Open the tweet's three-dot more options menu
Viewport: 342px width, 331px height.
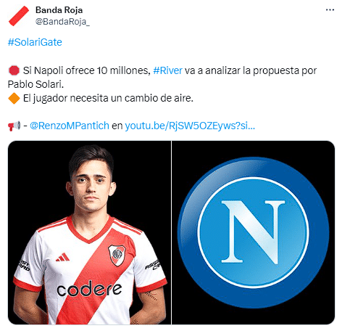(x=330, y=10)
